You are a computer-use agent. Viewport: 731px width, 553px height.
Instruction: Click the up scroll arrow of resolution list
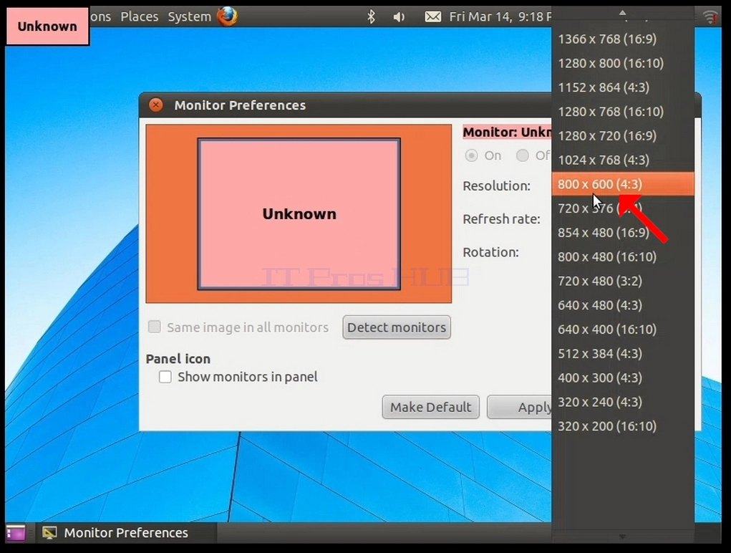click(622, 14)
